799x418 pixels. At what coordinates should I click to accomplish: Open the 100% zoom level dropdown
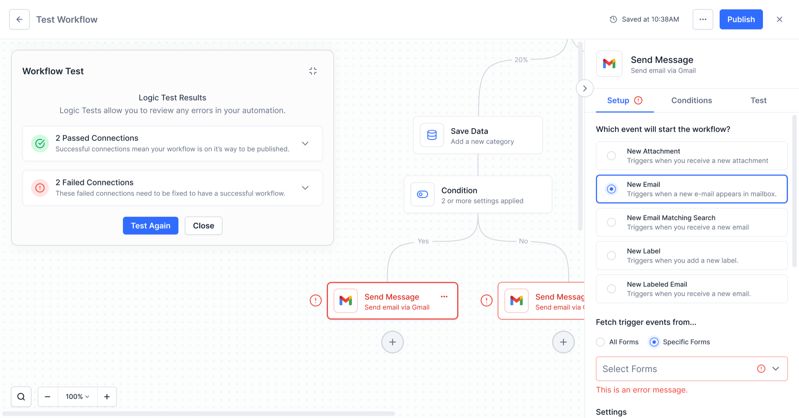pyautogui.click(x=78, y=396)
